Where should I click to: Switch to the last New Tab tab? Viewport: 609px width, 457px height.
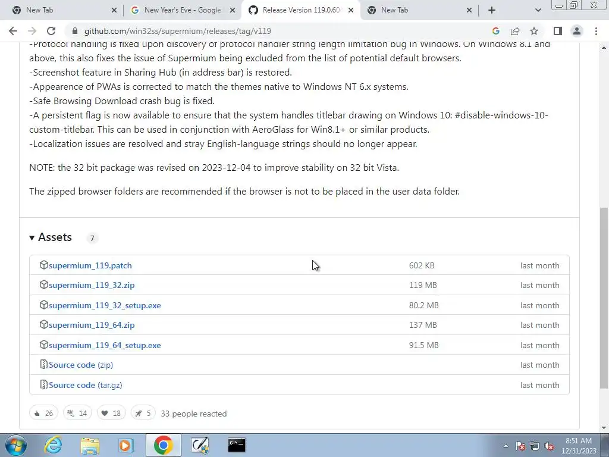tap(419, 10)
